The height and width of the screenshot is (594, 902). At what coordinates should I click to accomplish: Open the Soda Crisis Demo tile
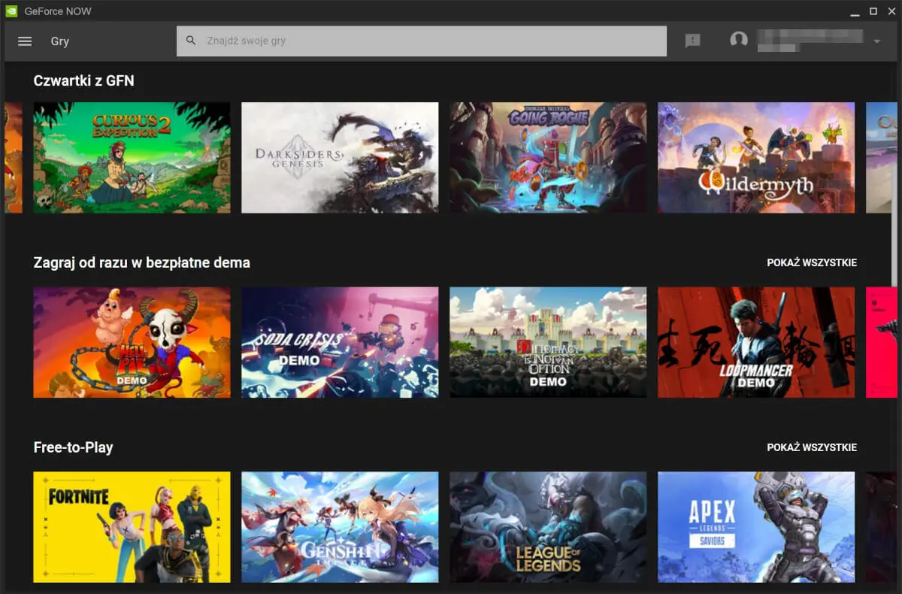click(x=340, y=342)
